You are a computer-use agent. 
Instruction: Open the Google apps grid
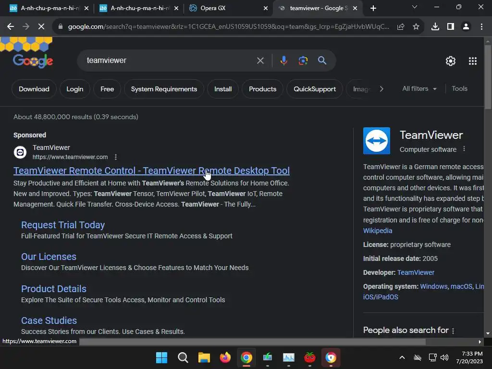click(x=473, y=61)
